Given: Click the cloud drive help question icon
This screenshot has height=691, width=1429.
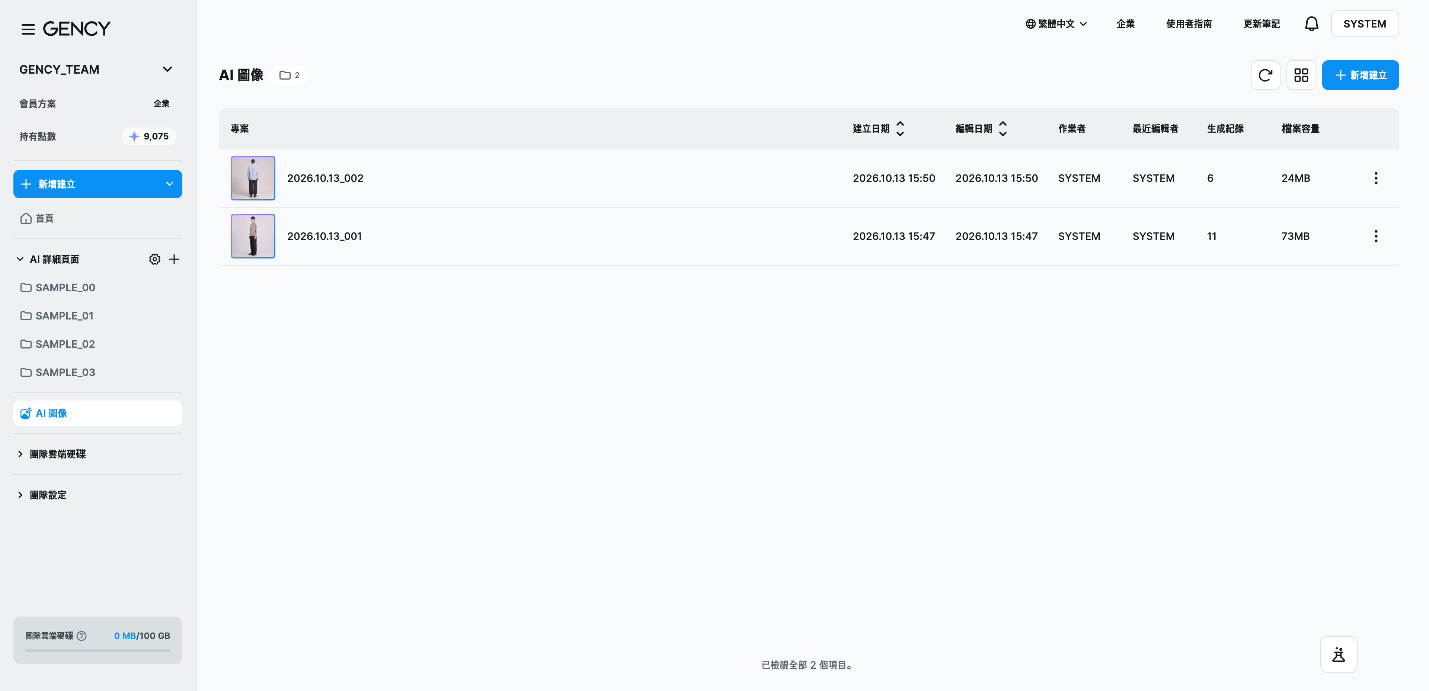Looking at the screenshot, I should click(x=81, y=636).
